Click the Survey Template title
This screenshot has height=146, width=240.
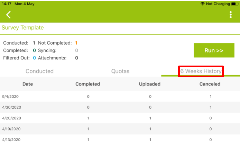point(23,28)
